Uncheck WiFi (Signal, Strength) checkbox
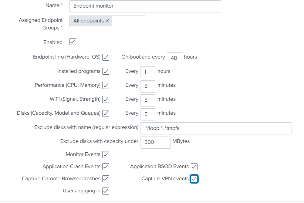Image resolution: width=304 pixels, height=203 pixels. coord(106,99)
